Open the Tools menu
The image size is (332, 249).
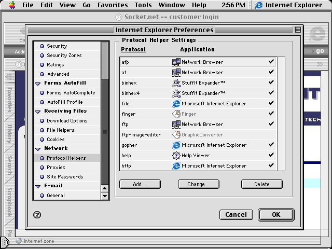pos(143,5)
